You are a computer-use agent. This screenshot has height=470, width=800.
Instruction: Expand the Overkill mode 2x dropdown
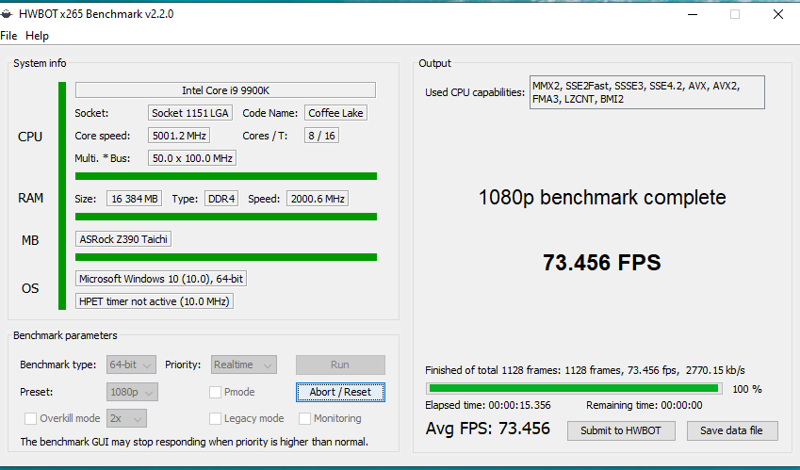pyautogui.click(x=126, y=418)
